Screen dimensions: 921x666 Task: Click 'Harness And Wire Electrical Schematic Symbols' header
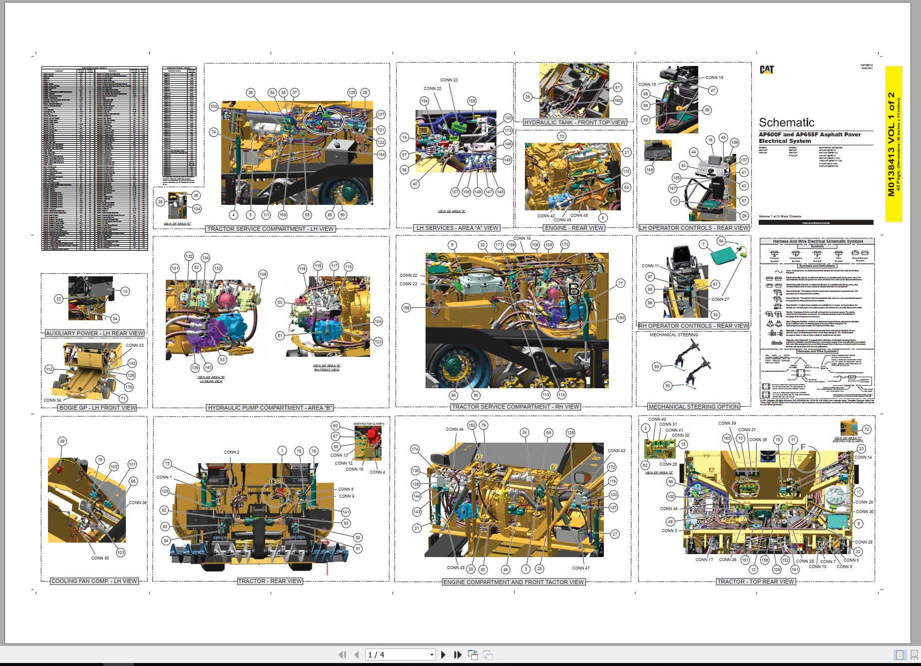pos(817,241)
